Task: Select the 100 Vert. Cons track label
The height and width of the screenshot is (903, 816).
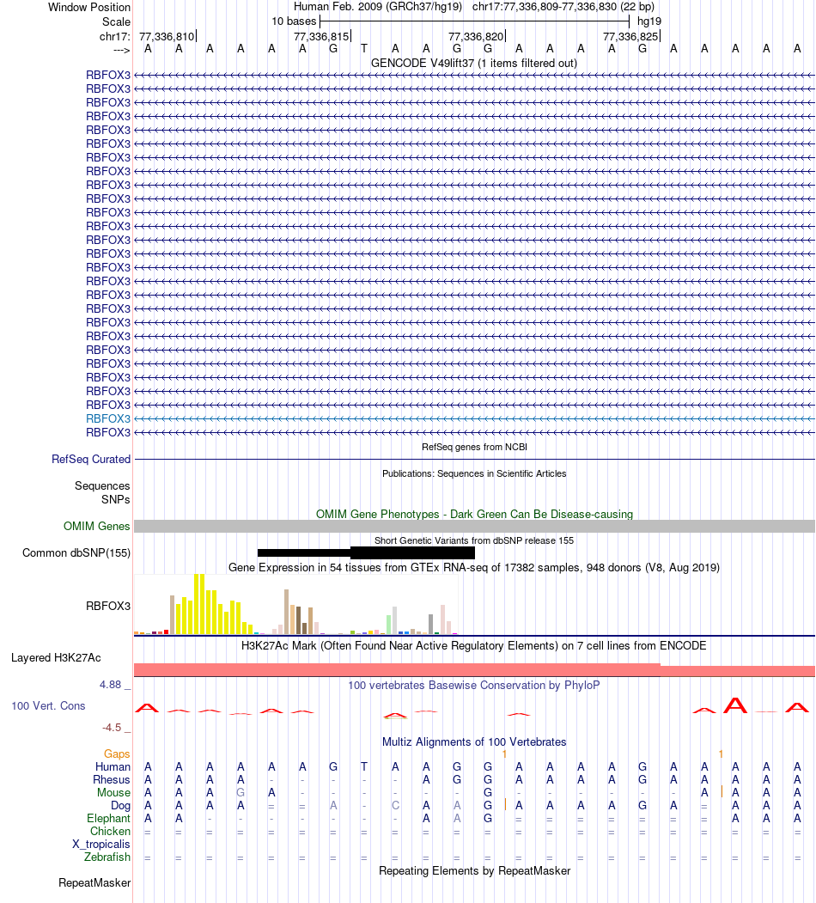Action: tap(48, 706)
